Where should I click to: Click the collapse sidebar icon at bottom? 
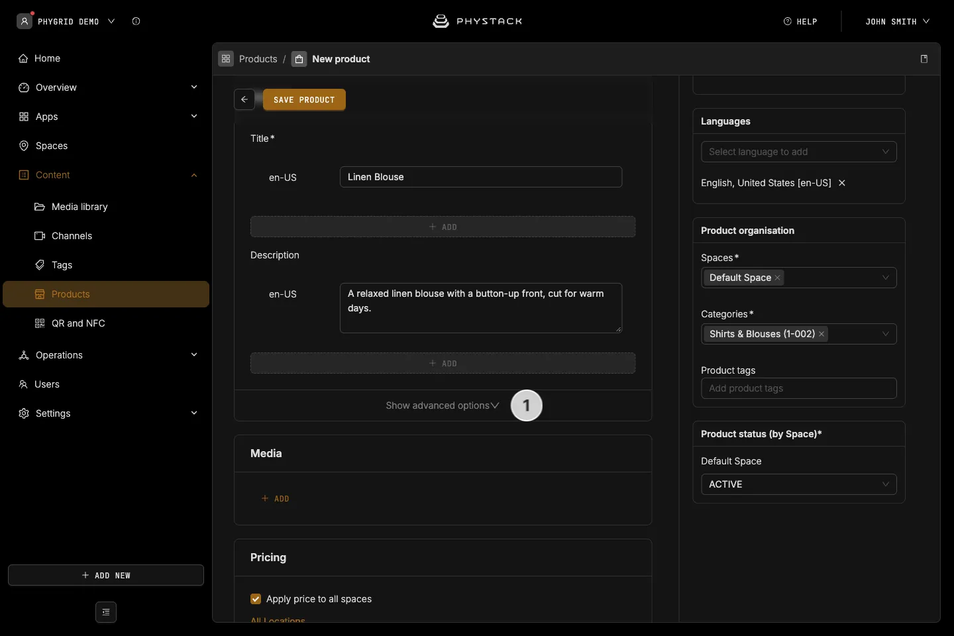click(x=106, y=612)
